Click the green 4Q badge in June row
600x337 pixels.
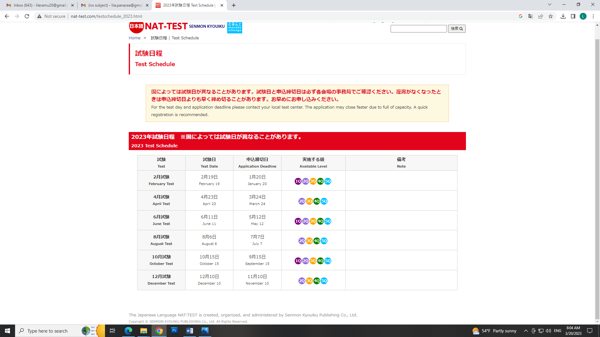pyautogui.click(x=320, y=221)
